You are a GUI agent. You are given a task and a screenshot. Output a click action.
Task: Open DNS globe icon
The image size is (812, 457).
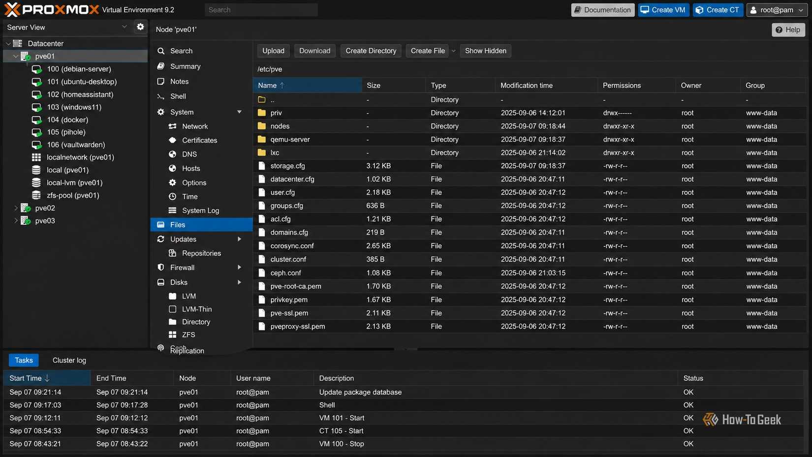(x=172, y=154)
